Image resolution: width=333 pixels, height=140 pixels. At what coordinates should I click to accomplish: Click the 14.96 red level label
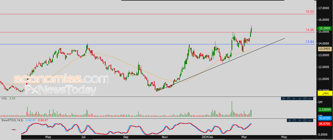point(310,30)
